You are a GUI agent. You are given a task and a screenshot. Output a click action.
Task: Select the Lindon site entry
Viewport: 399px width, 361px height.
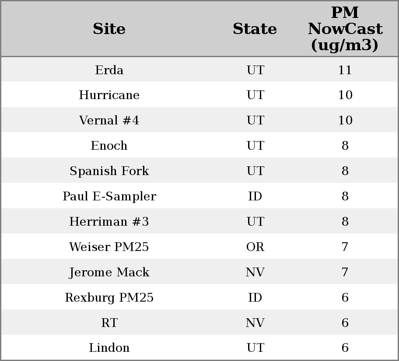pyautogui.click(x=109, y=348)
